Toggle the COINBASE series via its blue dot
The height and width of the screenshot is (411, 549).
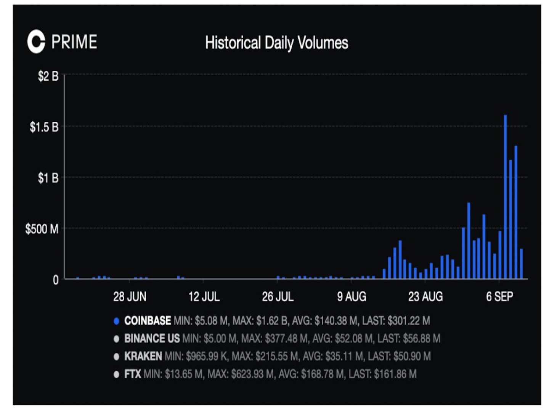coord(117,321)
